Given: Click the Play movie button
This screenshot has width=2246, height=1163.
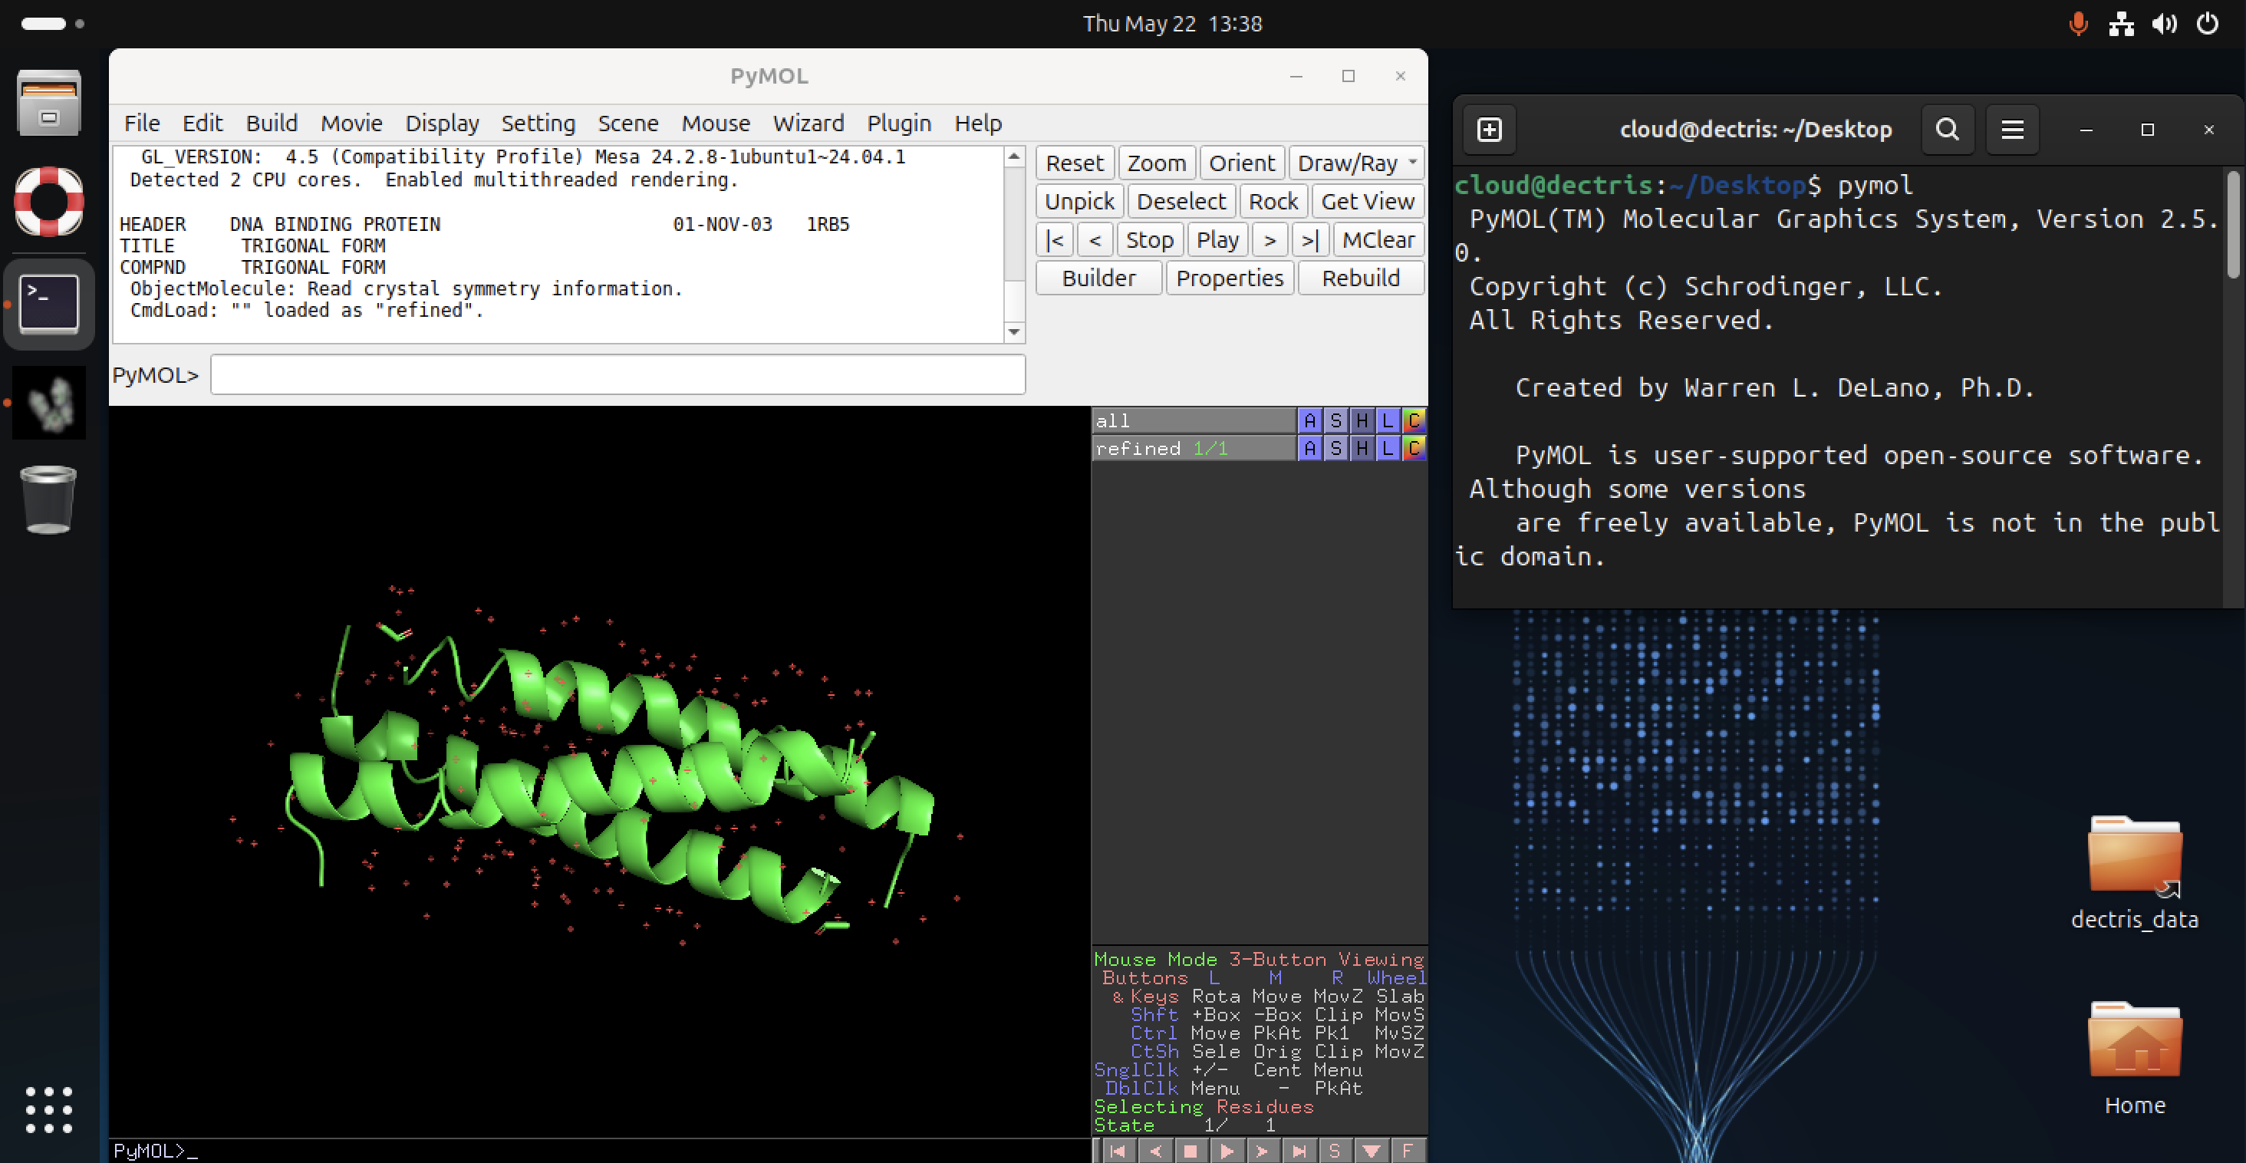Looking at the screenshot, I should pos(1217,240).
